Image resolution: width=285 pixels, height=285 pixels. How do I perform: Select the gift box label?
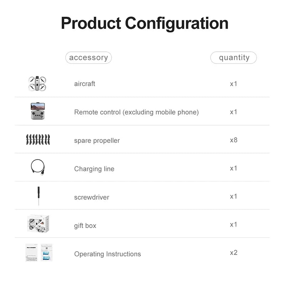click(x=85, y=226)
